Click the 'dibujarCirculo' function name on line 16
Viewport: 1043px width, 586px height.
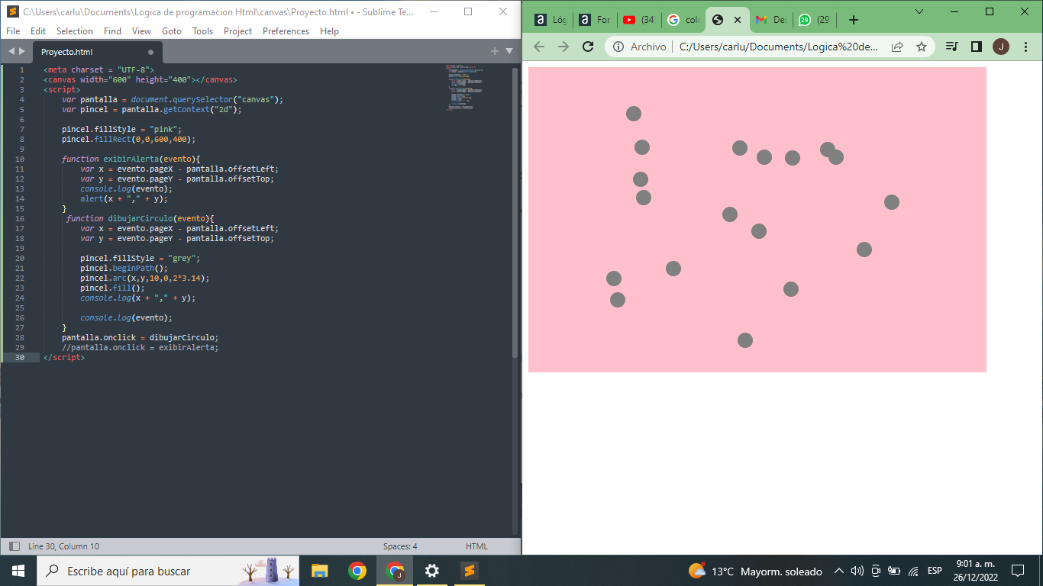[140, 218]
